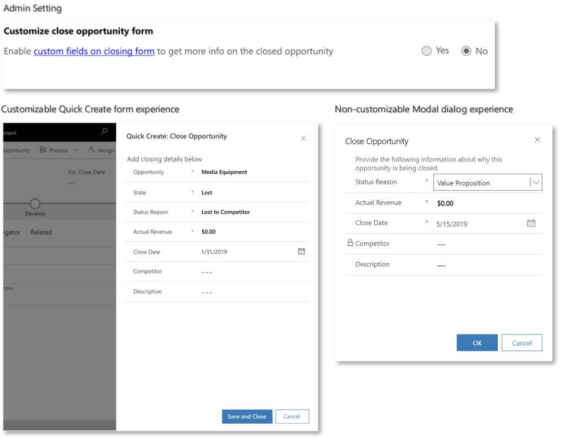Expand the Process chevron menu
This screenshot has width=561, height=442.
click(x=76, y=150)
